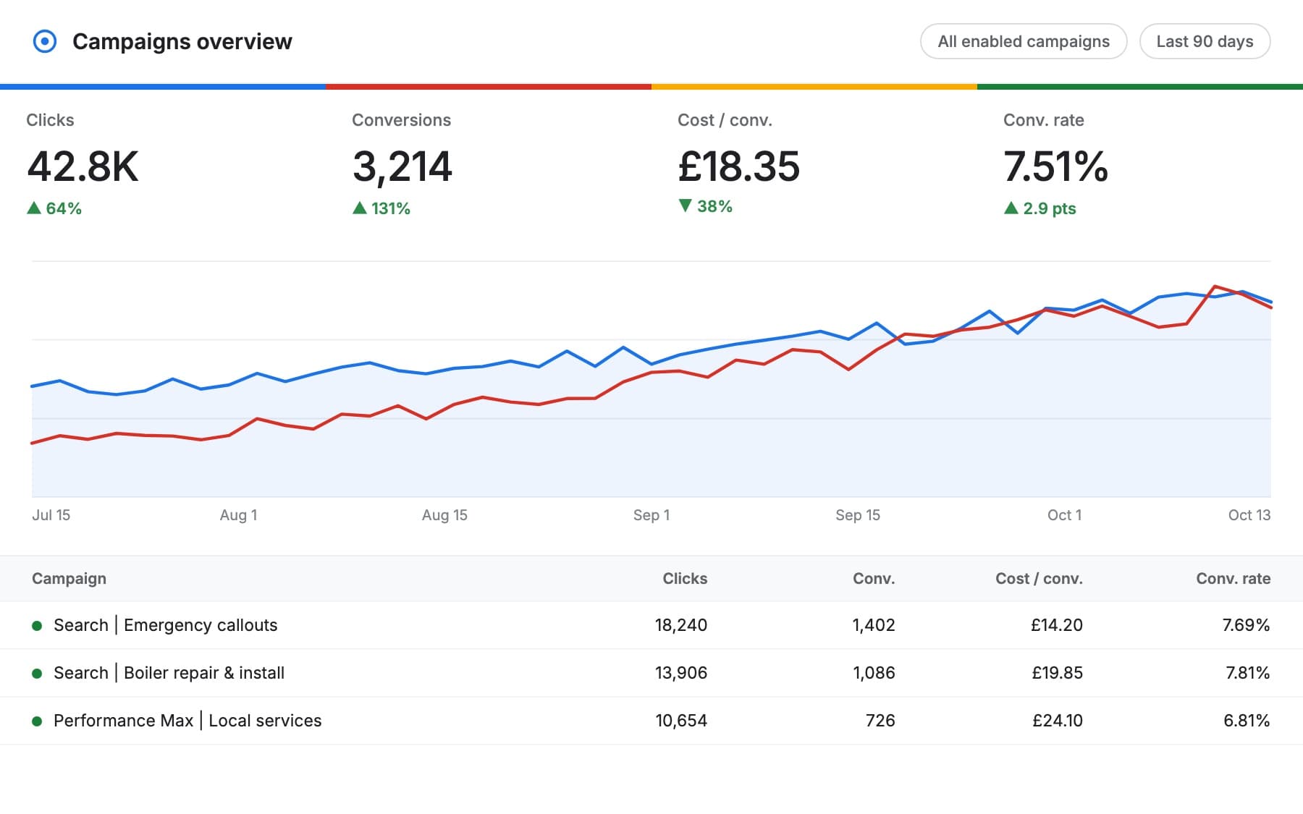
Task: Click the 6.81% conversion rate cell
Action: 1247,721
